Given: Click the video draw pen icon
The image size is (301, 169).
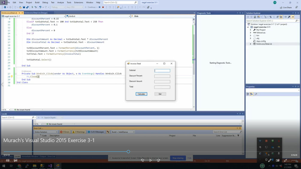Looking at the screenshot, I should (270, 160).
